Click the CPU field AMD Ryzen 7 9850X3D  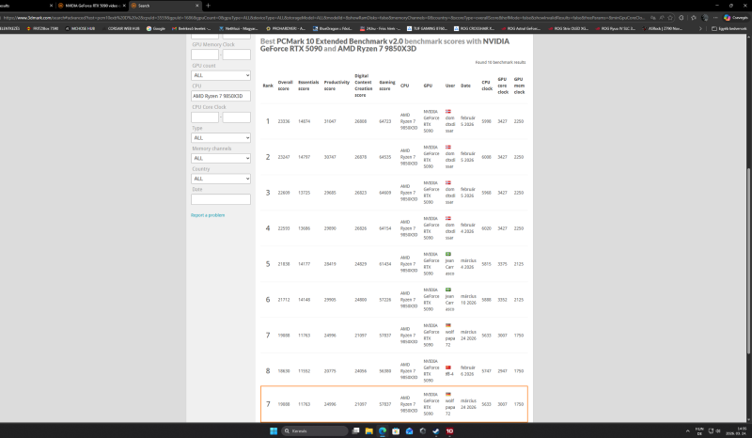(221, 96)
